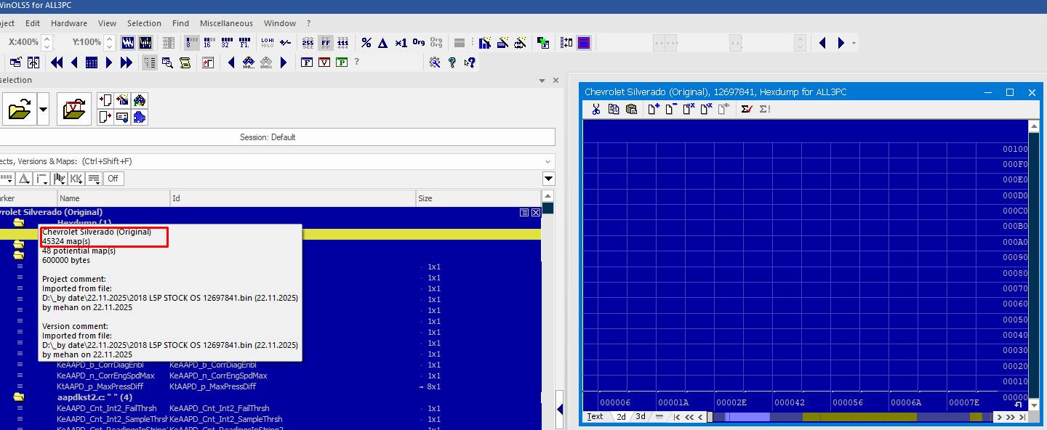Click the compare-with-version icon in main toolbar

[543, 43]
